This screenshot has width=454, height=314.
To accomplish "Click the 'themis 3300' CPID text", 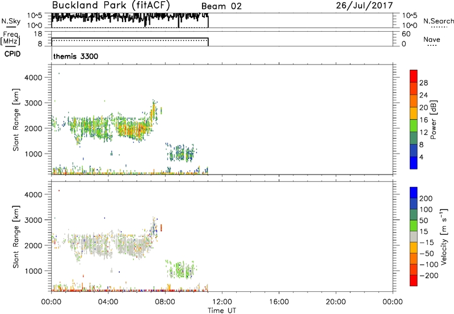I will [75, 56].
